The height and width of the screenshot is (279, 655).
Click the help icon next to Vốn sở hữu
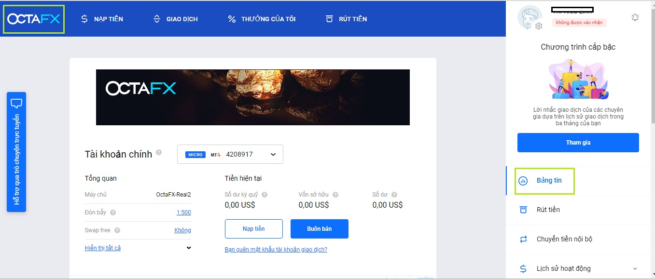pos(335,195)
